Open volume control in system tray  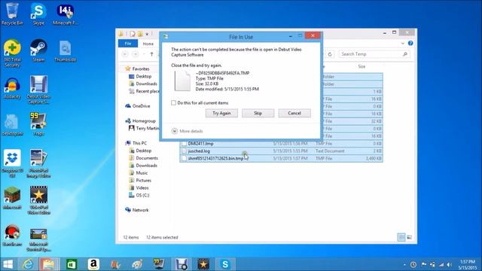coord(450,264)
